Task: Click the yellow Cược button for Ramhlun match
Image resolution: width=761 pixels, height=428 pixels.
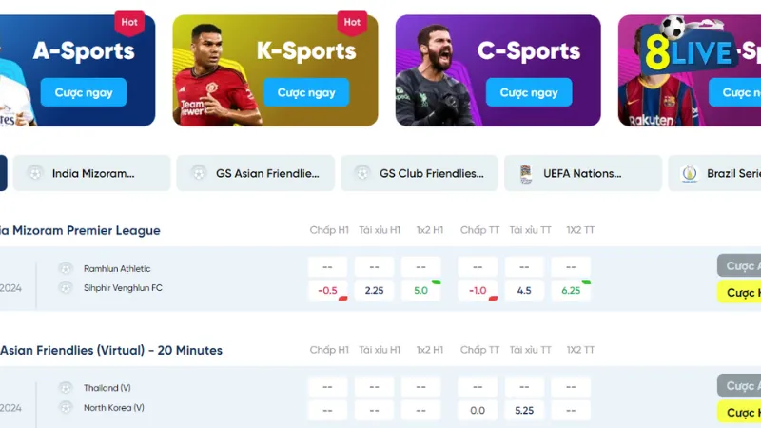Action: 740,292
